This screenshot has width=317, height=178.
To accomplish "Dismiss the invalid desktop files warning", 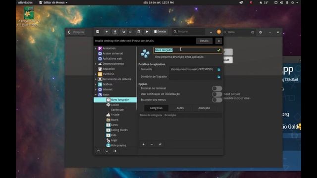I will (x=218, y=41).
